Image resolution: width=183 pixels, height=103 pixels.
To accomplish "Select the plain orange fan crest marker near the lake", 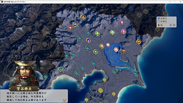I will 124,51.
